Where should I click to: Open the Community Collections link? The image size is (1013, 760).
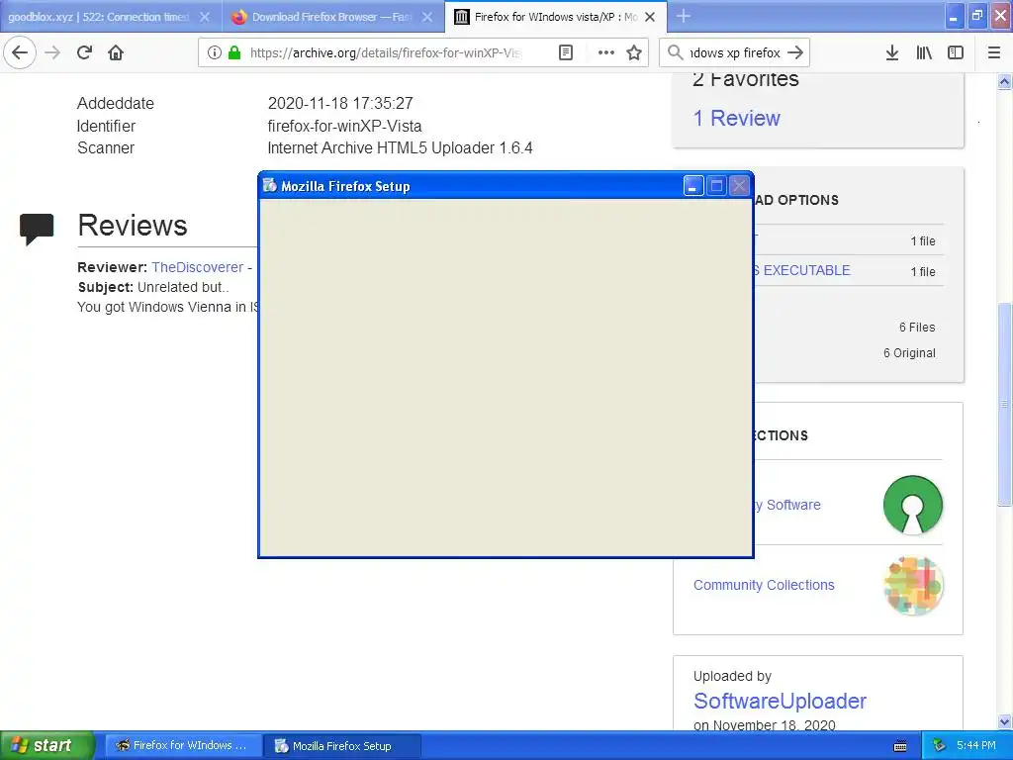[x=764, y=585]
